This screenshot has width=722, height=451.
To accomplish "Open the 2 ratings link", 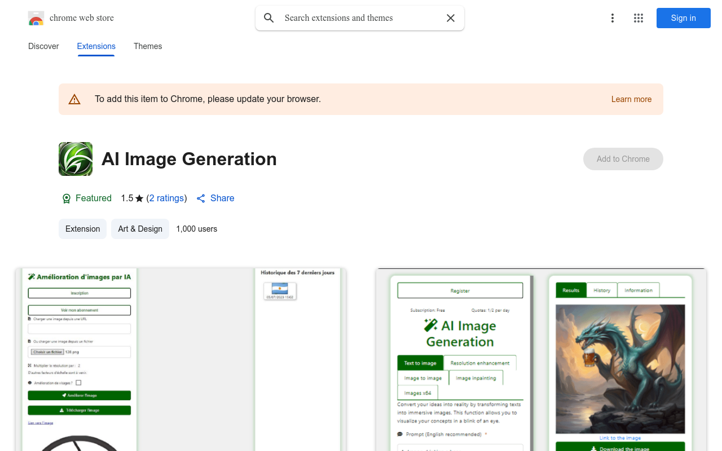I will click(x=166, y=198).
